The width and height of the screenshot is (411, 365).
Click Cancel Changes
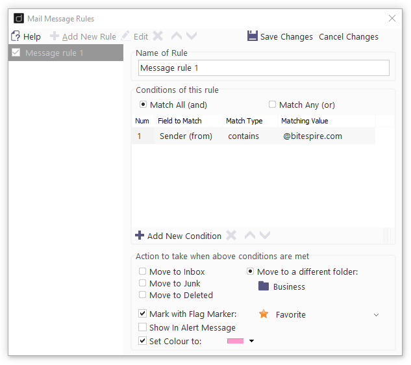pyautogui.click(x=349, y=37)
